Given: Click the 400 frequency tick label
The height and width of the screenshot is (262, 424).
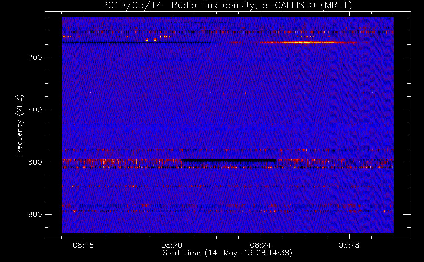Looking at the screenshot, I should pos(35,110).
